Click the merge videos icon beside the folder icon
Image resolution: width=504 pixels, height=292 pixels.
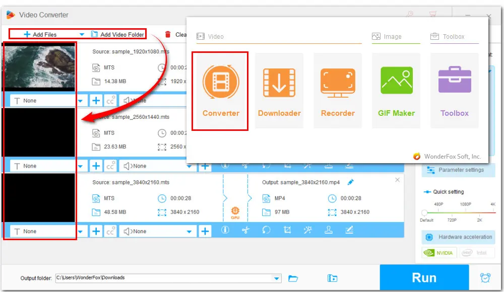(332, 278)
